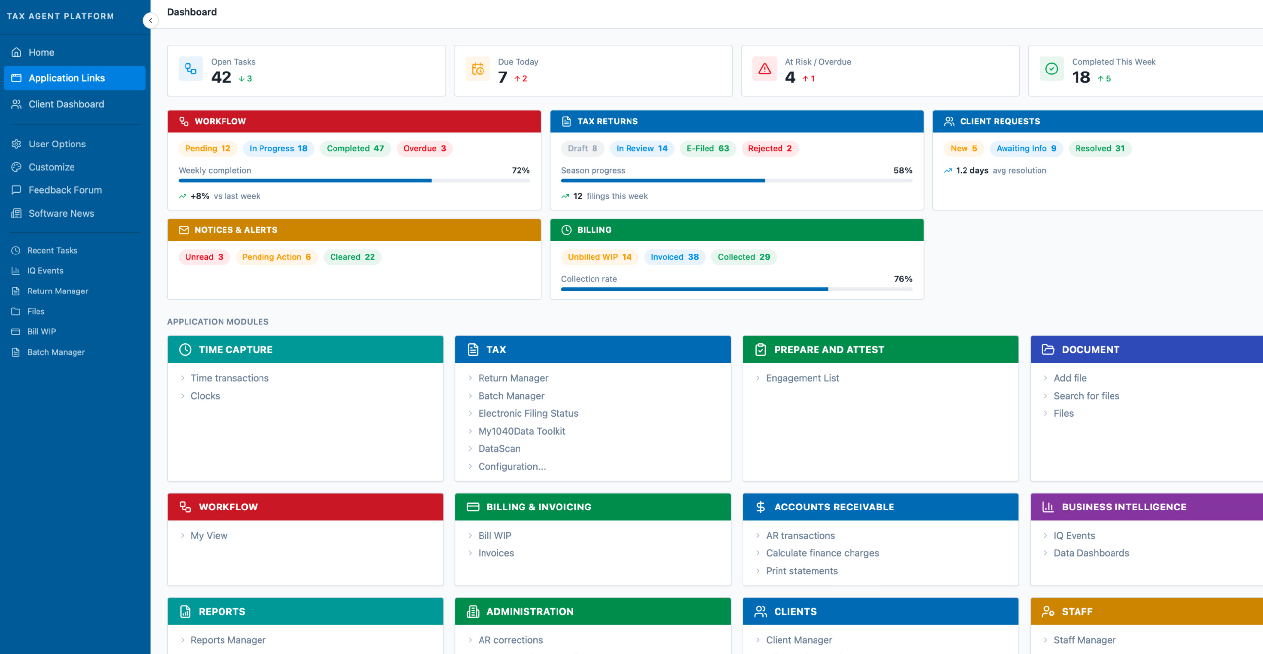Open Application Links in the sidebar
Image resolution: width=1263 pixels, height=654 pixels.
point(74,78)
